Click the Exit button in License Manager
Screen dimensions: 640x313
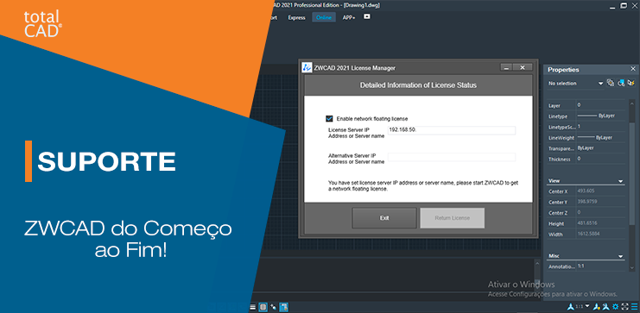coord(384,218)
